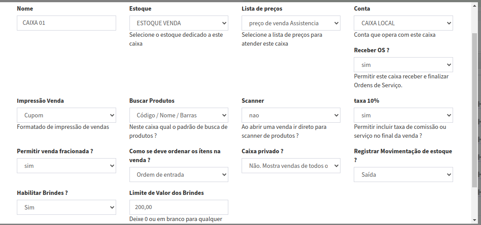
Task: Open the Conta dropdown showing CAIXA LOCAL
Action: (x=403, y=23)
